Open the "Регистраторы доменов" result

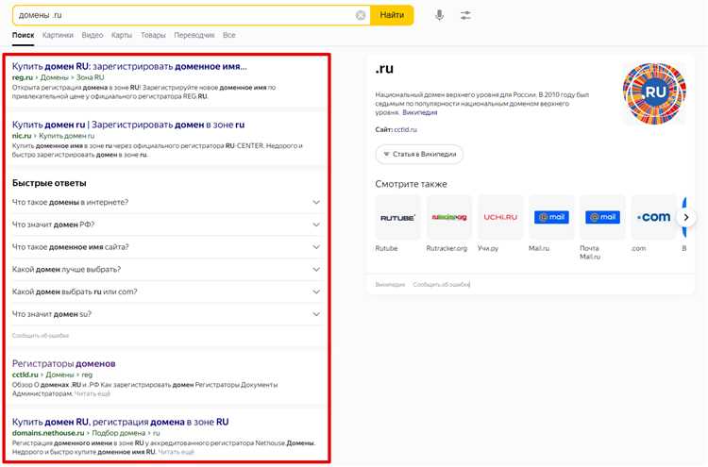63,363
